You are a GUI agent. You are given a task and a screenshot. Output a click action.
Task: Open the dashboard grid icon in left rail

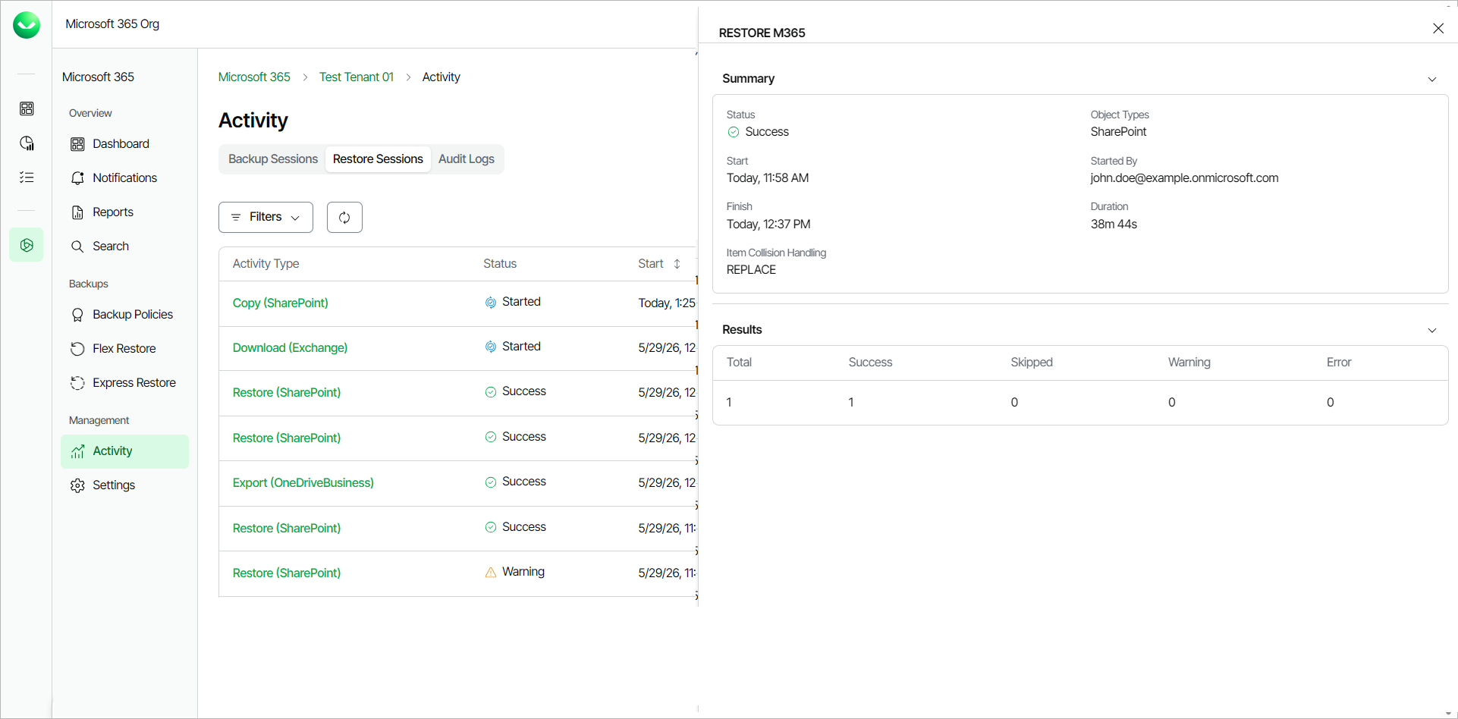point(27,108)
